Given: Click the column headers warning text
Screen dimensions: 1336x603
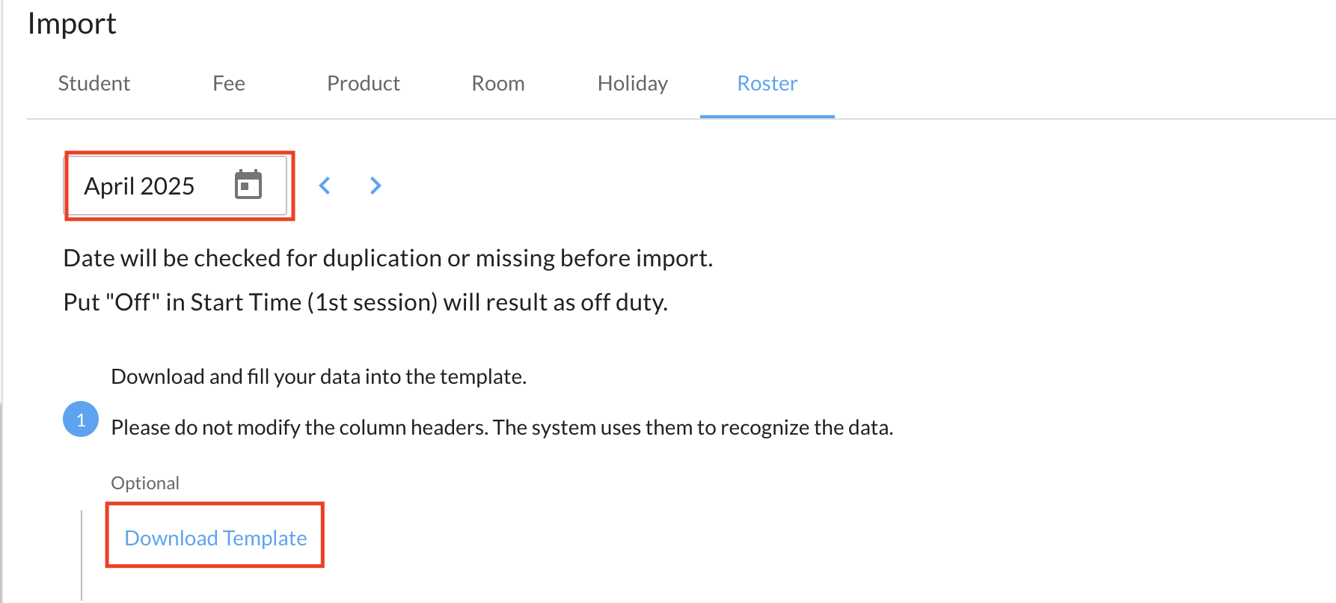Looking at the screenshot, I should point(502,427).
